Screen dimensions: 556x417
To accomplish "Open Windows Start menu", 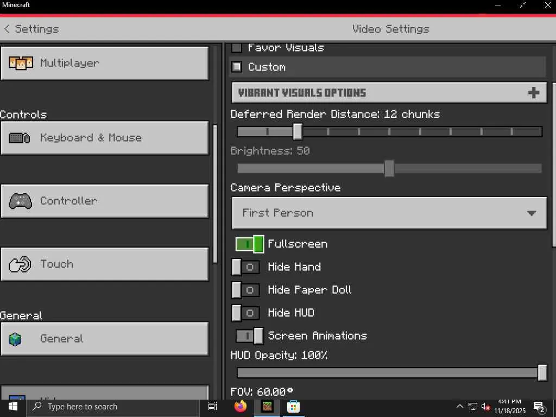I will [x=13, y=407].
